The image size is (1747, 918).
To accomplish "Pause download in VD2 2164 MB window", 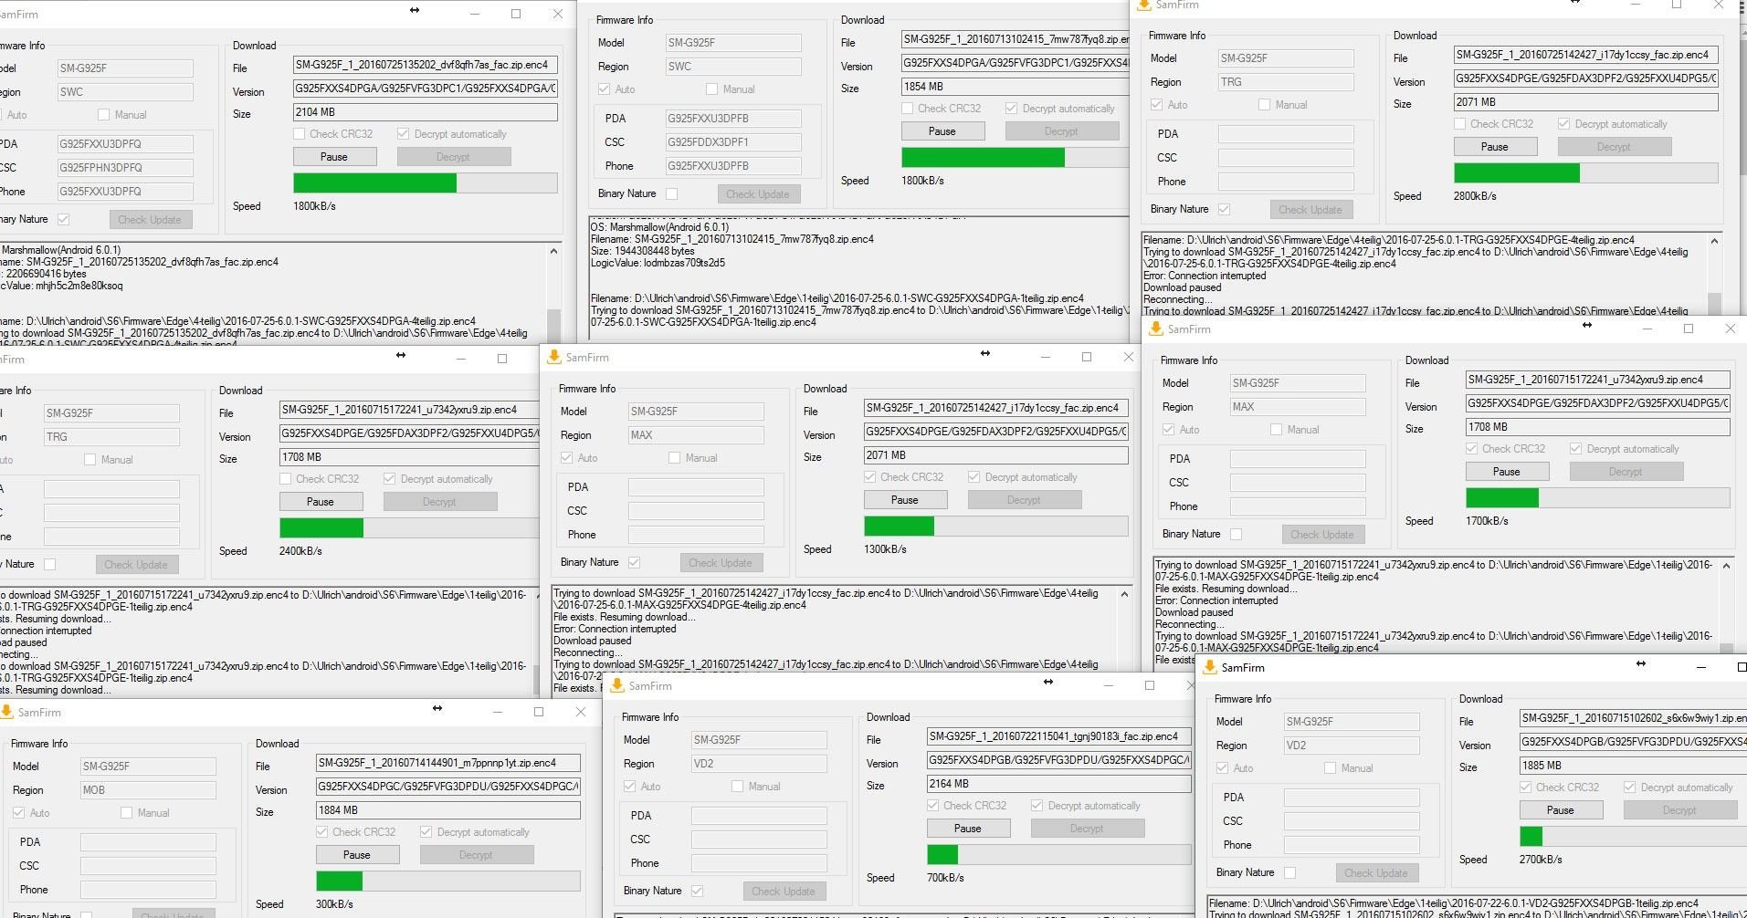I will [968, 829].
